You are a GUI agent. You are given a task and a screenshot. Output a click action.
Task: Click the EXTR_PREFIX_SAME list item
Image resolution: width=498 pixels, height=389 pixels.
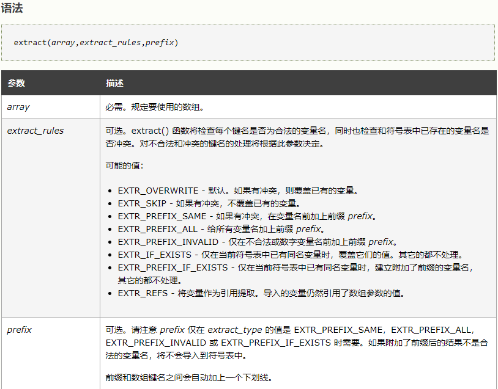click(247, 216)
